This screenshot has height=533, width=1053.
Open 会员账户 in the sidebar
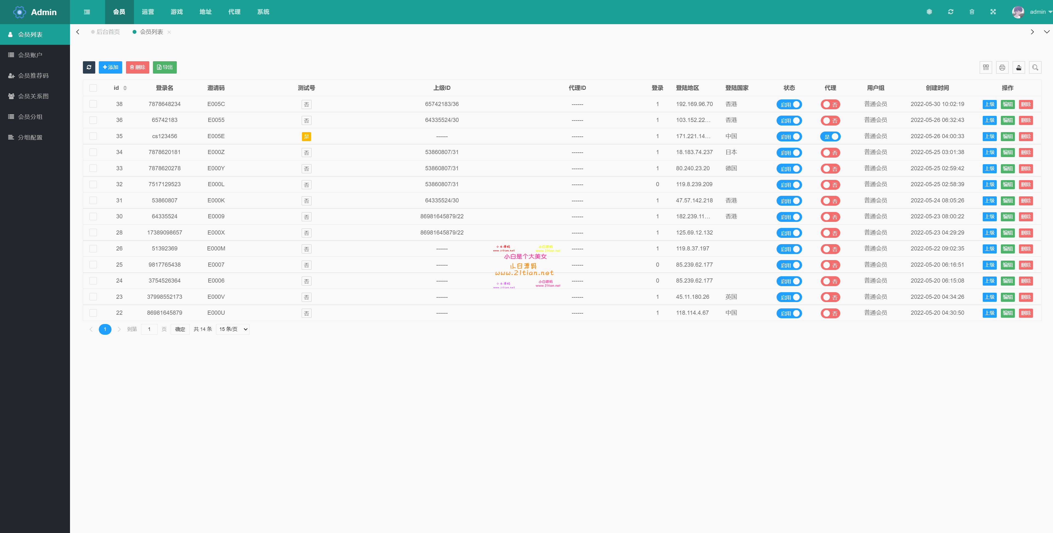tap(35, 55)
